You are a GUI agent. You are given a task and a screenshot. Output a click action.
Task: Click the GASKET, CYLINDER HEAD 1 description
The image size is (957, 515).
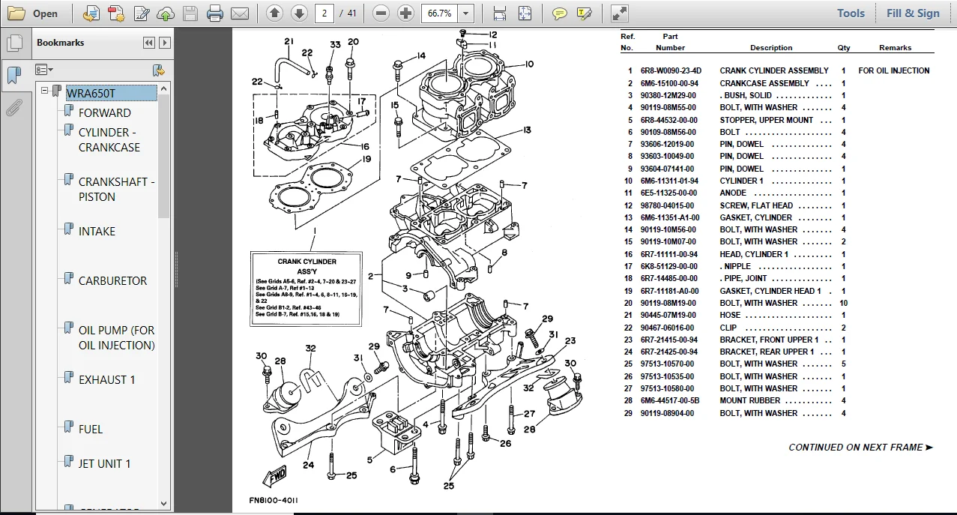pos(770,291)
